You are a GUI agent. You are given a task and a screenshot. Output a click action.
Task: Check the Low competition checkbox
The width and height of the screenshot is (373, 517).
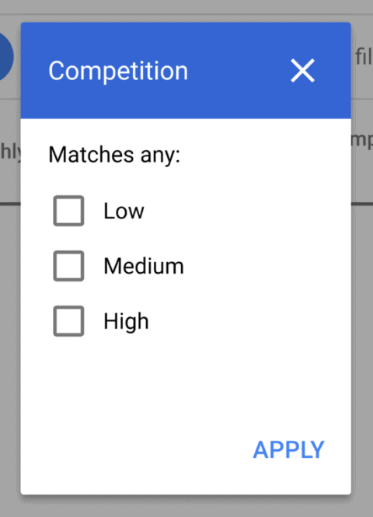pyautogui.click(x=68, y=211)
